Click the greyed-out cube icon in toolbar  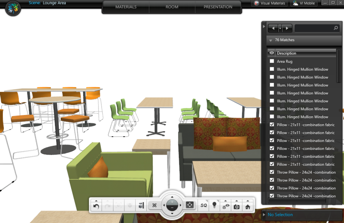point(130,206)
